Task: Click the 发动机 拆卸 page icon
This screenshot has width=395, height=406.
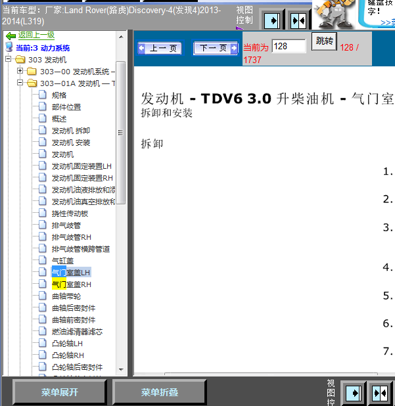Action: pos(43,130)
